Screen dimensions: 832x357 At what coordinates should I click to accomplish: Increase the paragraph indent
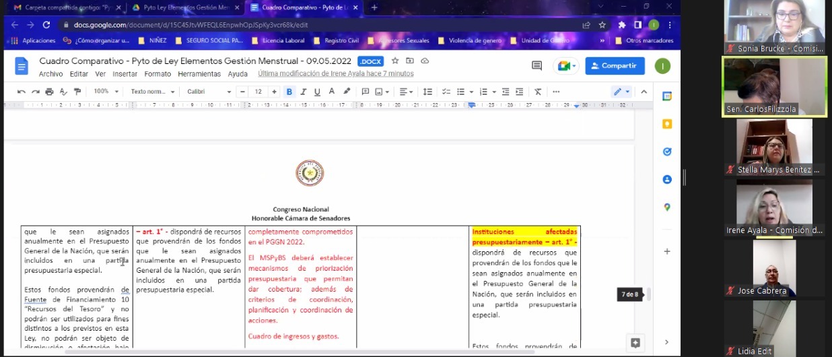(x=520, y=92)
